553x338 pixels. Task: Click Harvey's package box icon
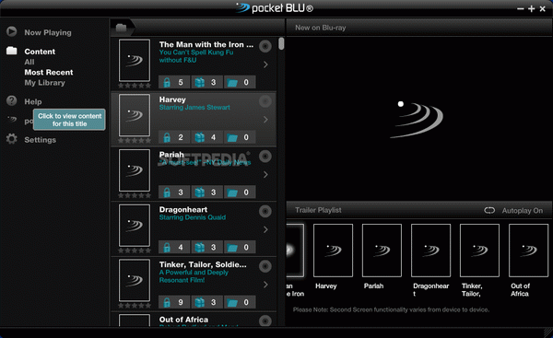pyautogui.click(x=200, y=137)
